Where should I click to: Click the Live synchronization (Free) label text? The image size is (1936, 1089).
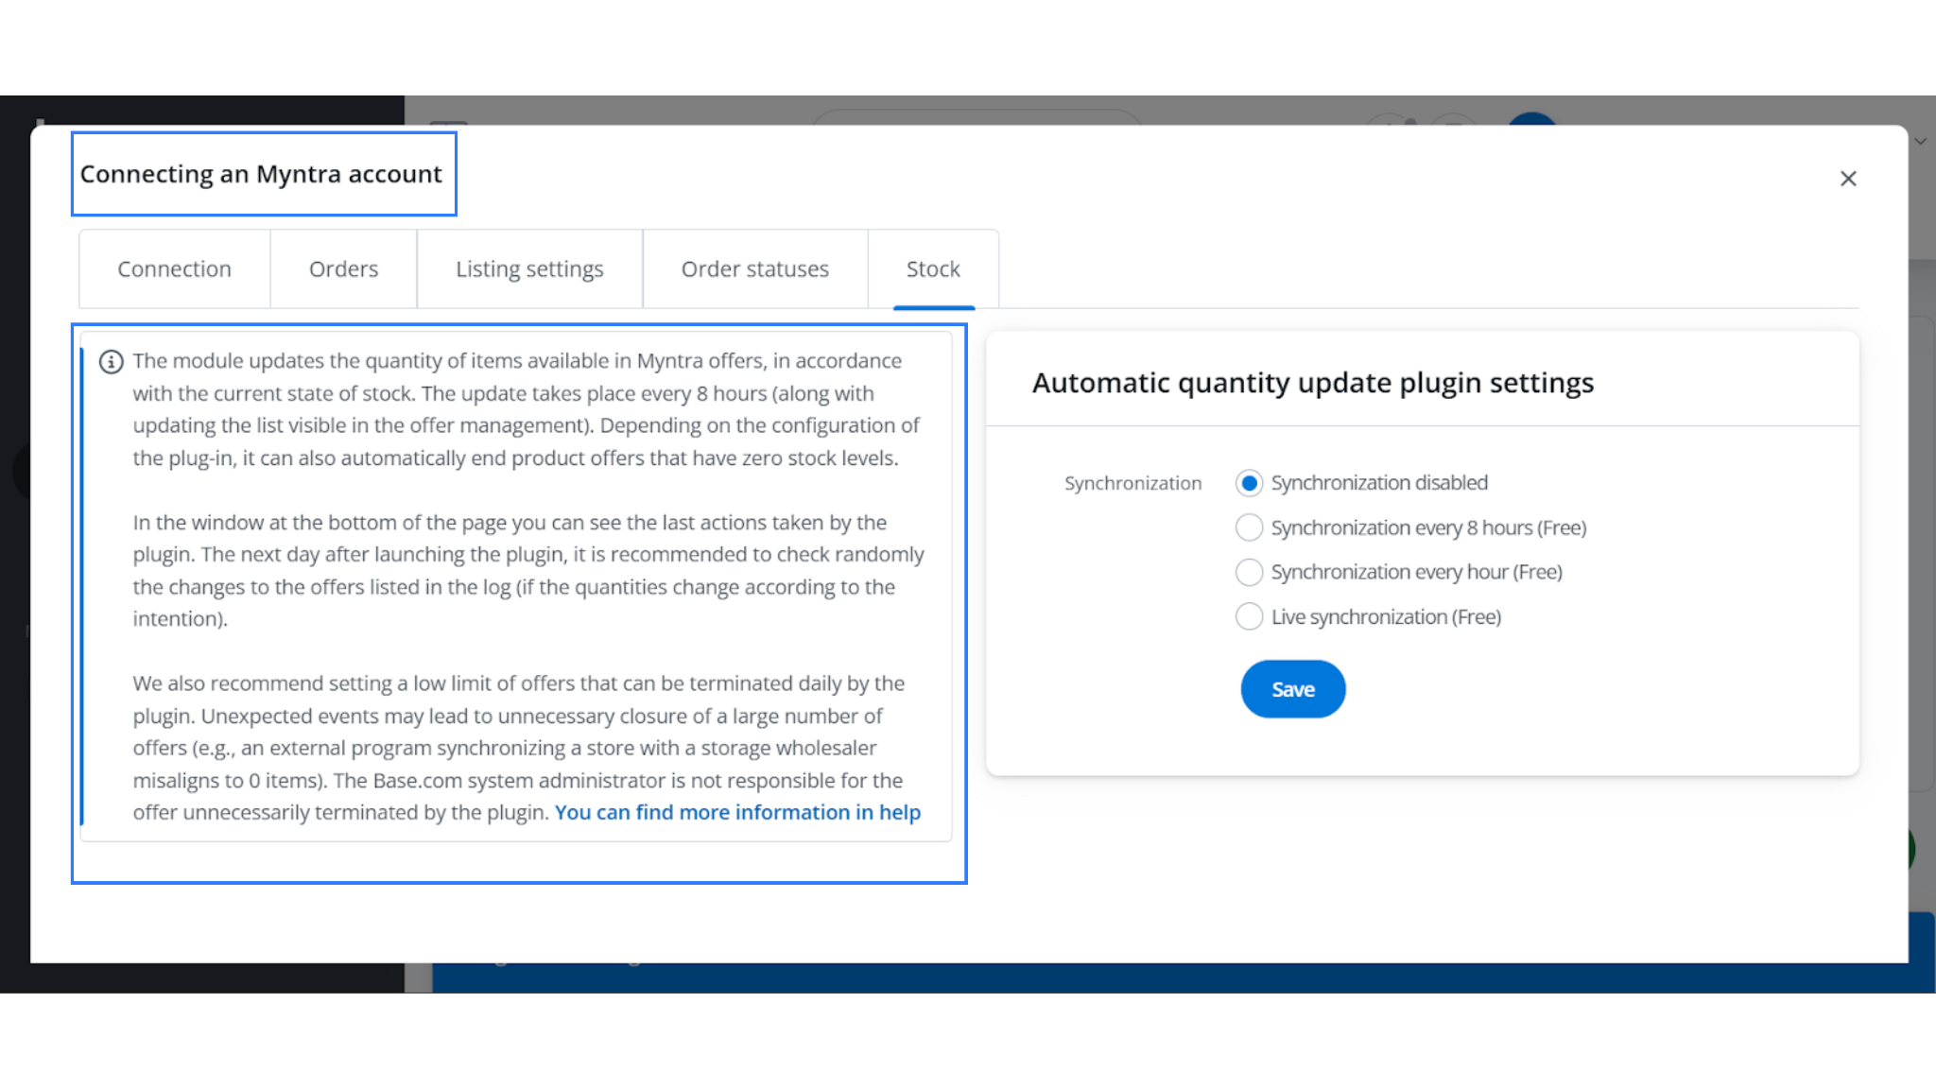click(1386, 617)
